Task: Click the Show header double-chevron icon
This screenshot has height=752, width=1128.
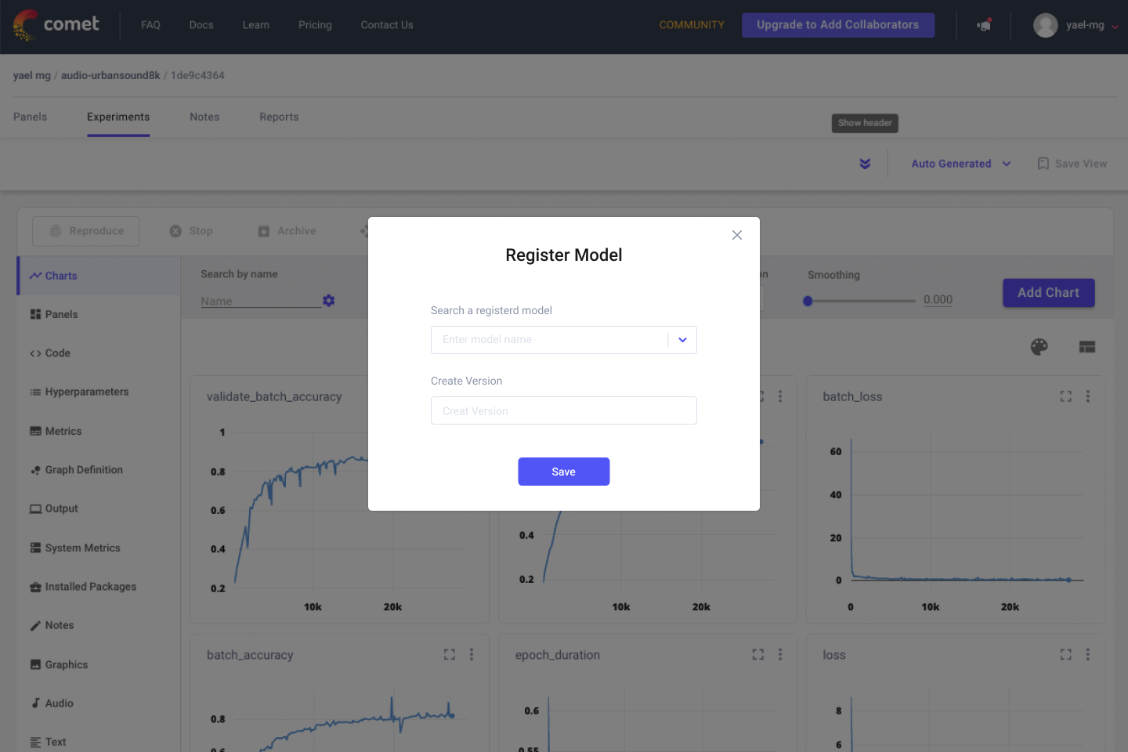Action: [x=865, y=164]
